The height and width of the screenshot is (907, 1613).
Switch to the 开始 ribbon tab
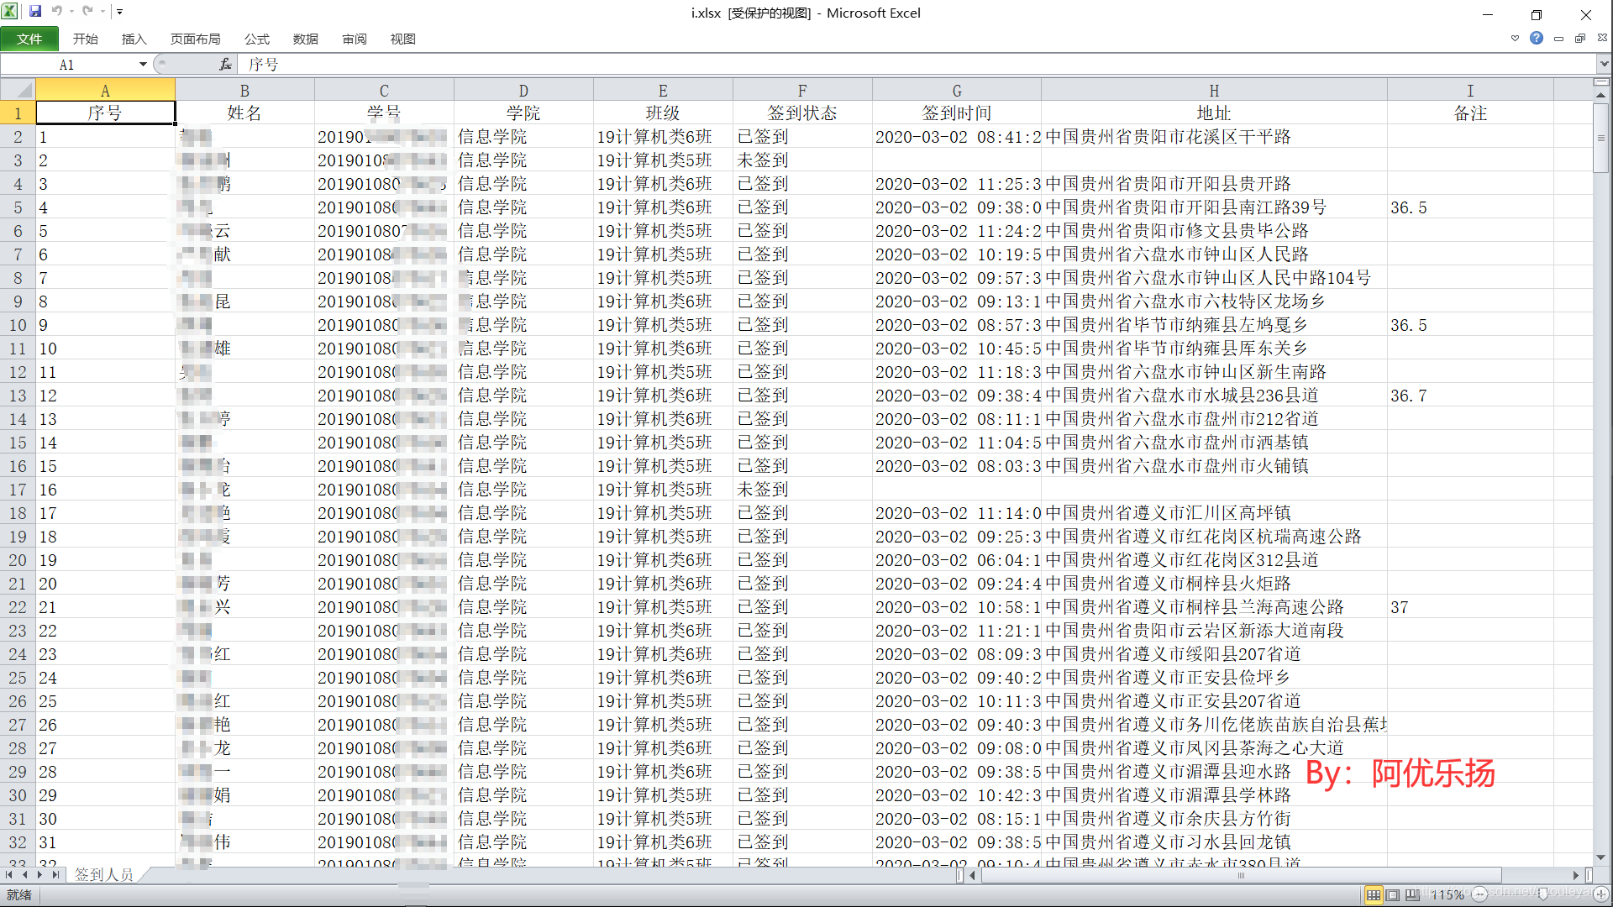click(86, 39)
